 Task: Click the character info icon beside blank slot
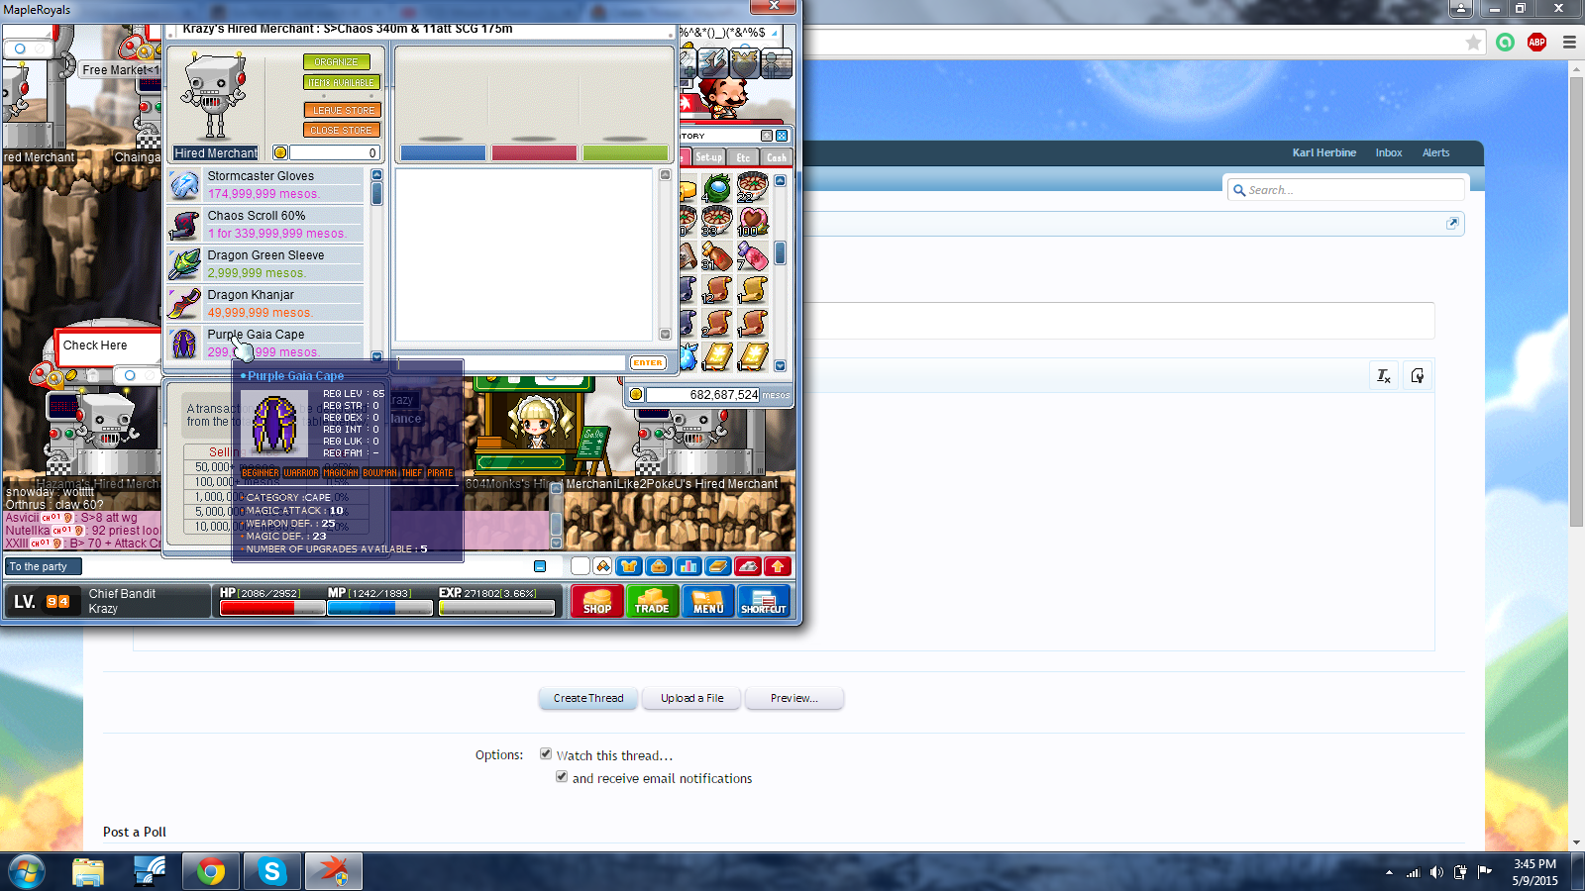pos(602,566)
